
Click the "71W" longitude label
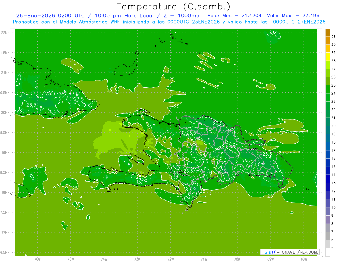point(204,259)
